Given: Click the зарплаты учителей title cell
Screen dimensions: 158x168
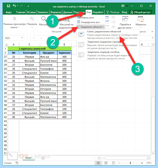Looking at the screenshot, I should point(40,49).
